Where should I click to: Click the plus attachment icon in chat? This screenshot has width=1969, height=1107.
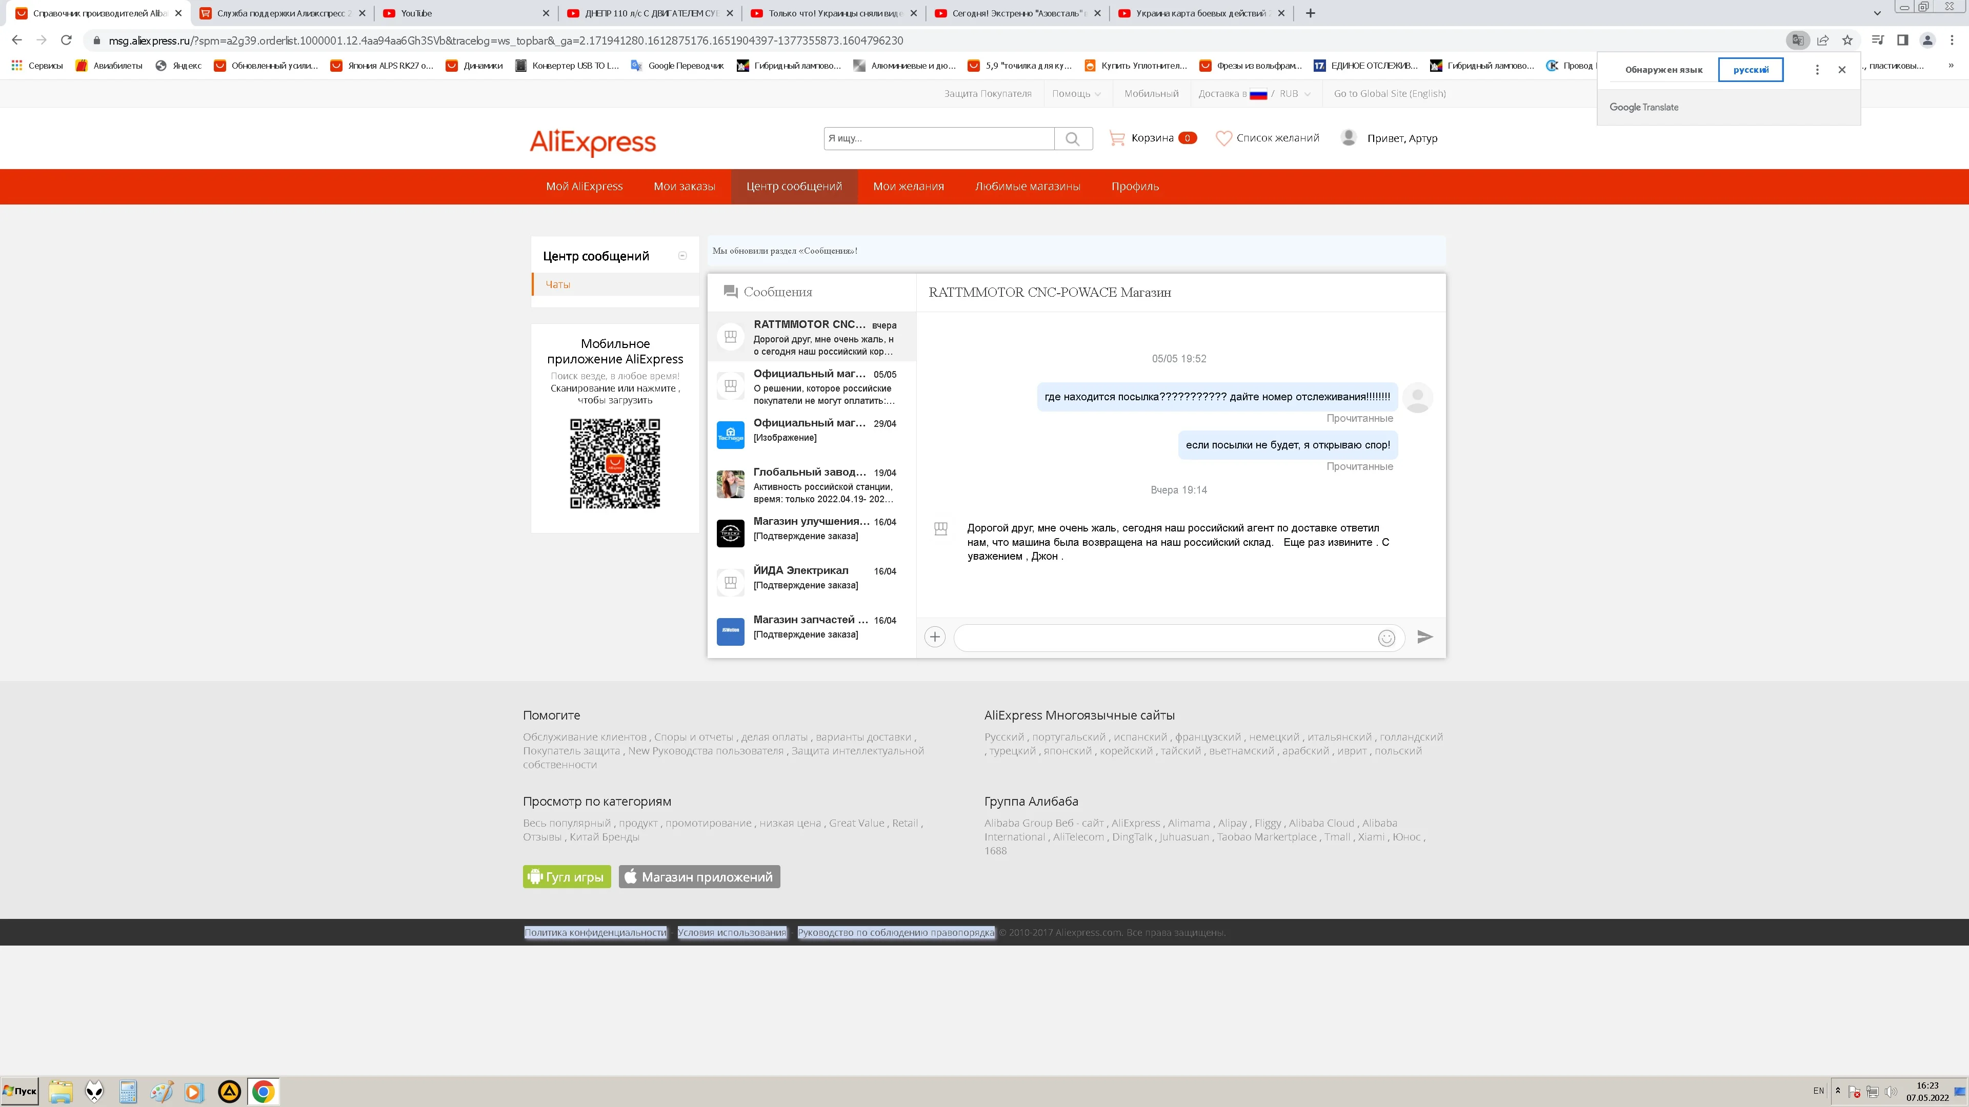click(x=934, y=637)
